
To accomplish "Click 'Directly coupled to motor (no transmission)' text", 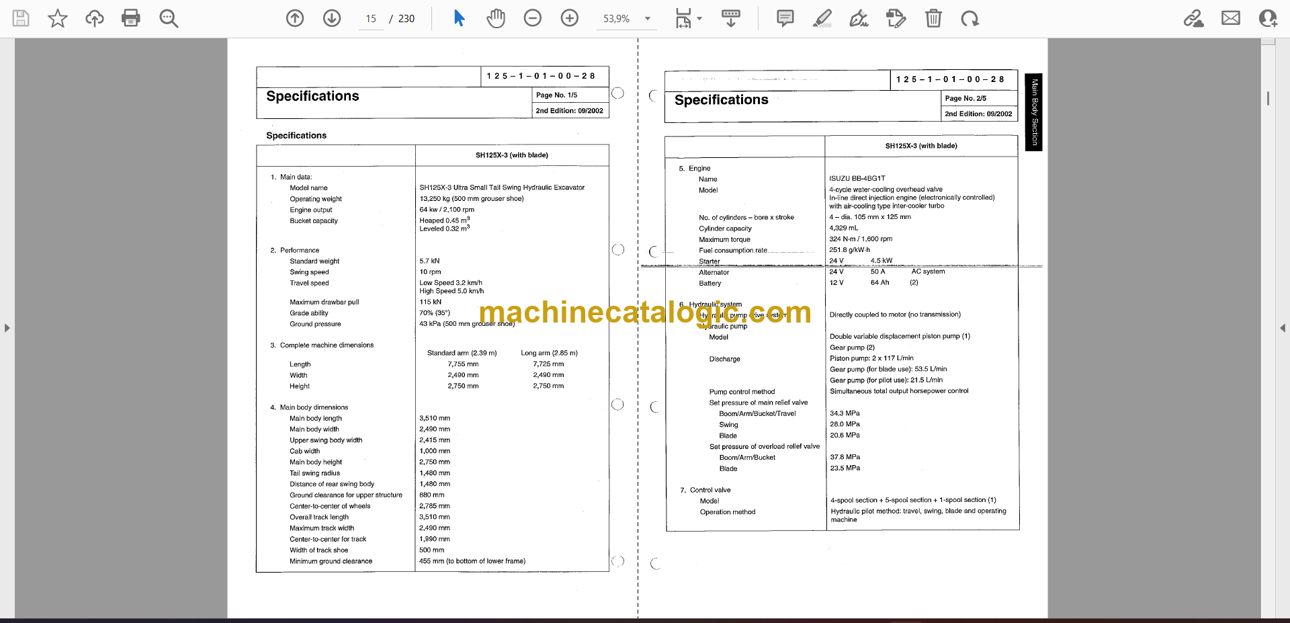I will 895,315.
